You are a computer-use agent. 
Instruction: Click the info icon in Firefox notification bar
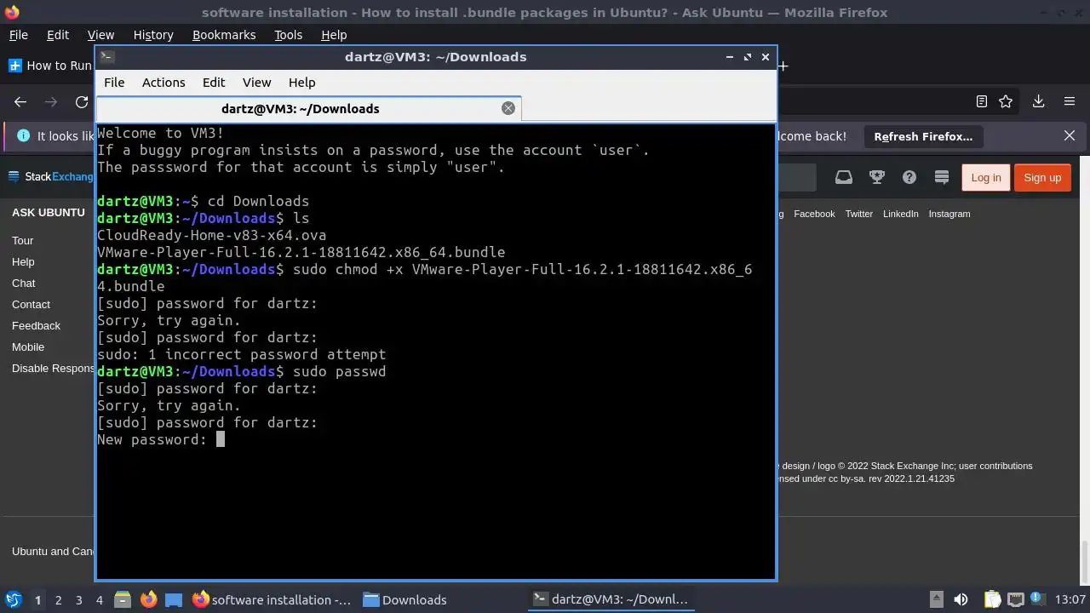coord(23,136)
